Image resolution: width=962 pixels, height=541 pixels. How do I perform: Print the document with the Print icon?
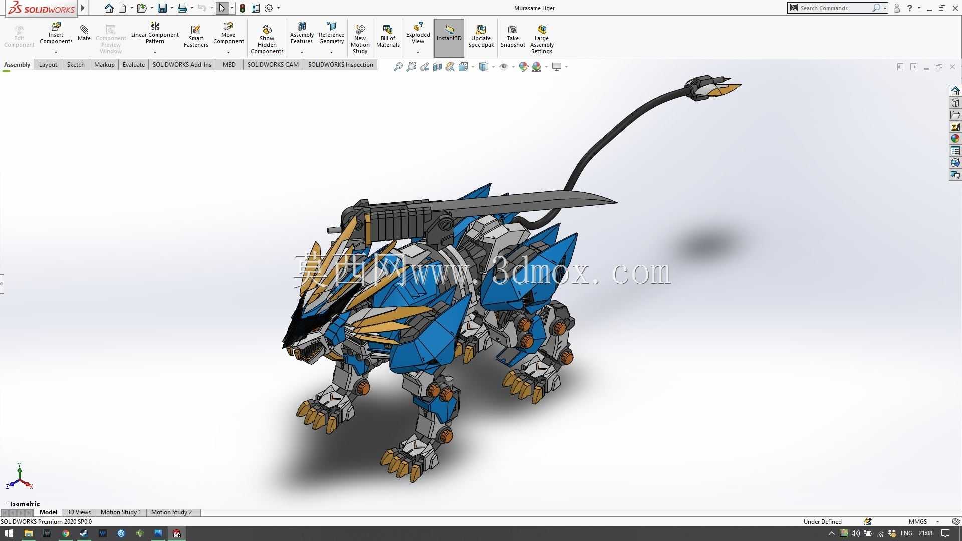coord(182,8)
